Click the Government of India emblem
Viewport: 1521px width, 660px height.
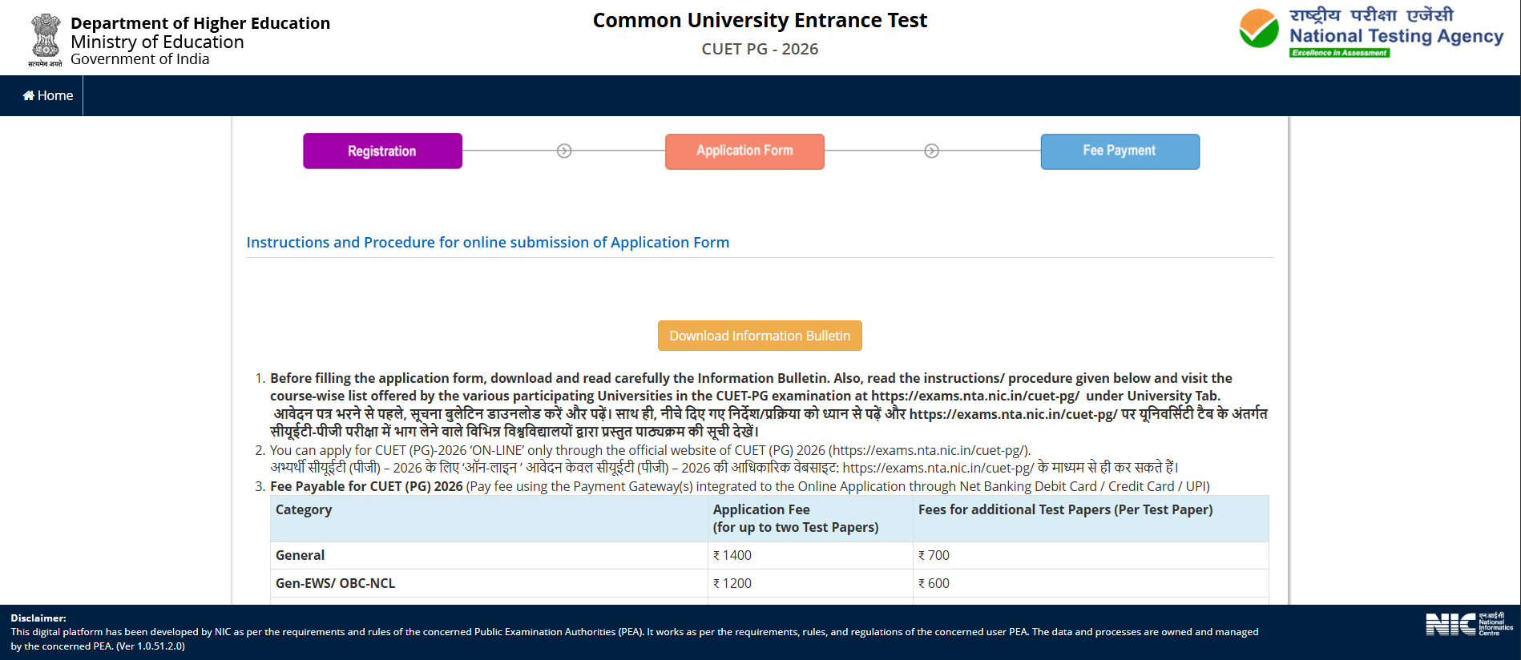pos(46,38)
